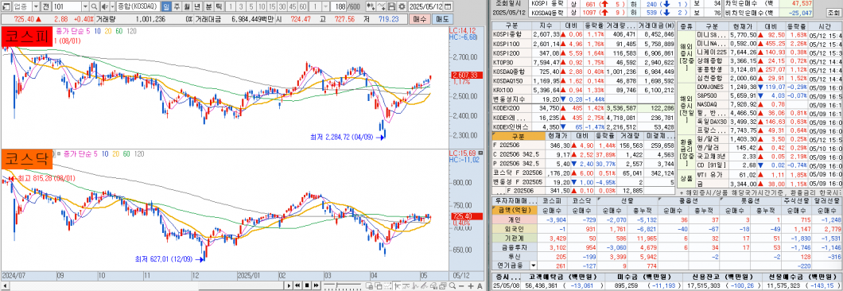This screenshot has width=843, height=291.
Task: Expand the 업종 category dropdown
Action: click(36, 6)
